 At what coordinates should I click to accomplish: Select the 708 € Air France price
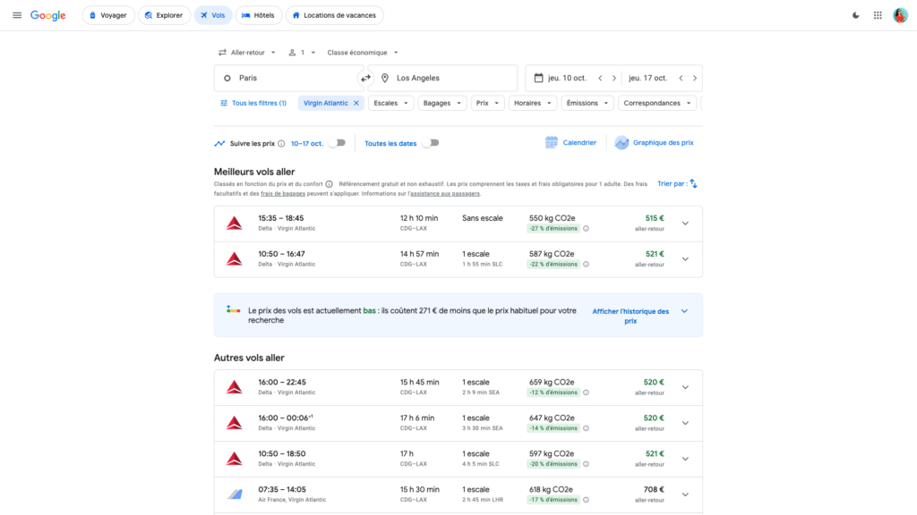pos(654,490)
